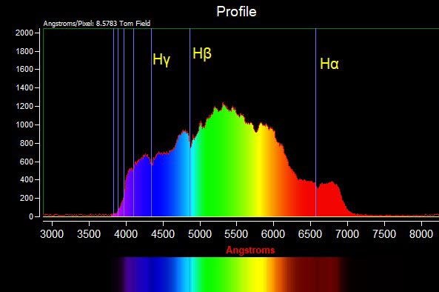The image size is (439, 292).
Task: Click the red Angstroms axis label
Action: (250, 250)
